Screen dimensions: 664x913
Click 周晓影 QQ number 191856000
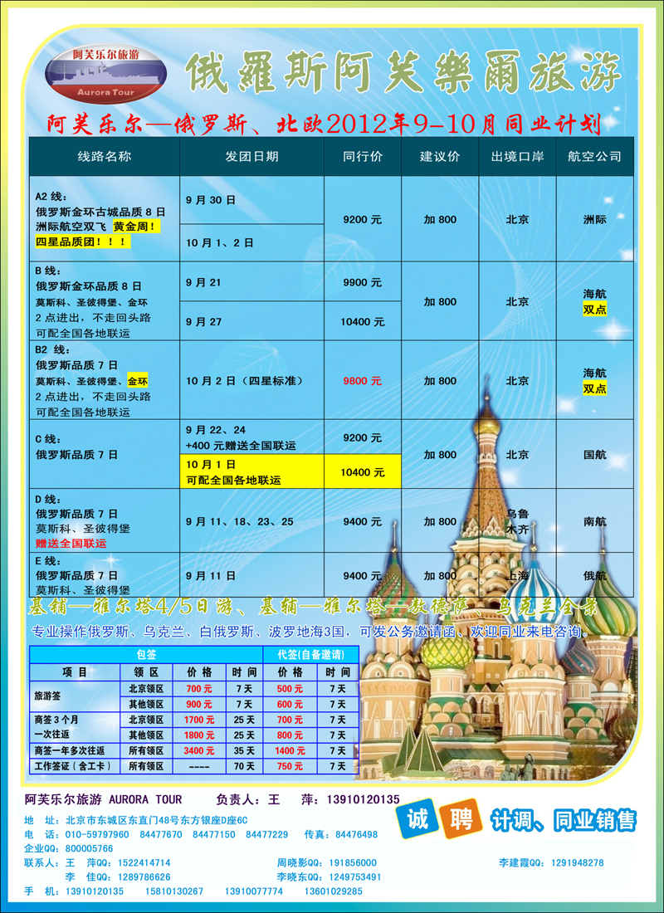(352, 863)
